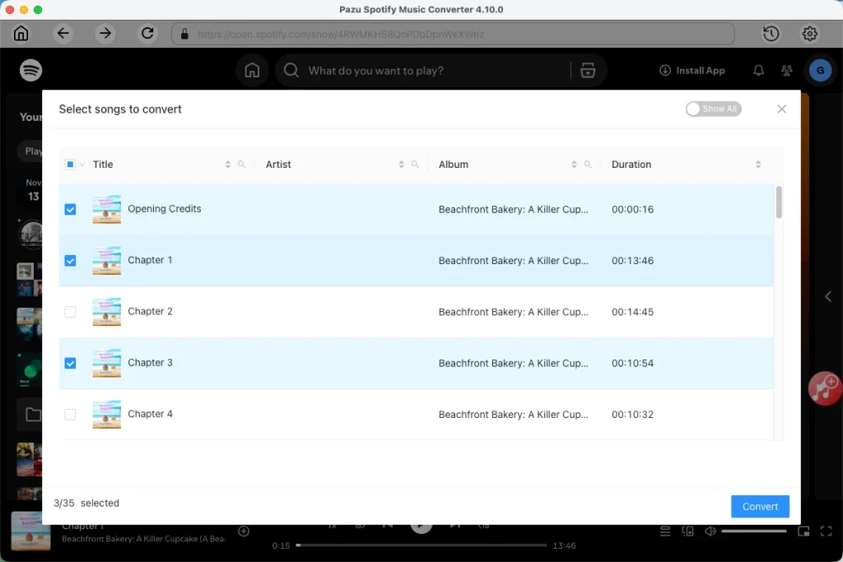Open conversion history clock icon

771,34
